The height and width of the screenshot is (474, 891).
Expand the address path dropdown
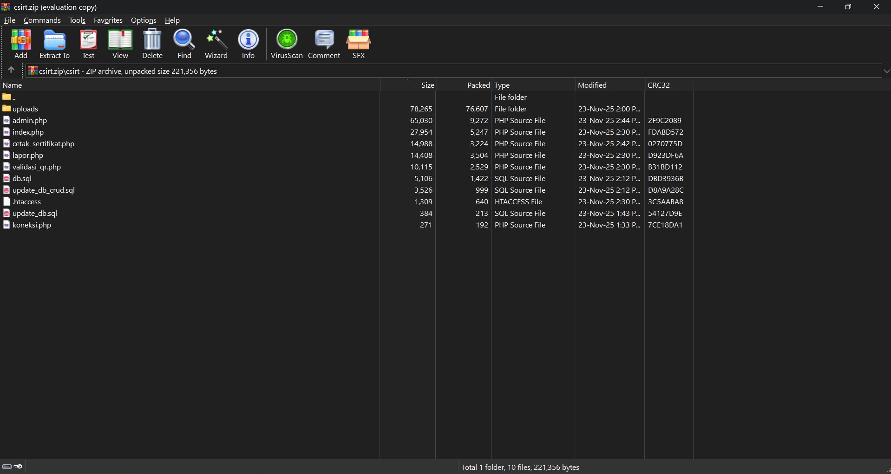(x=886, y=71)
